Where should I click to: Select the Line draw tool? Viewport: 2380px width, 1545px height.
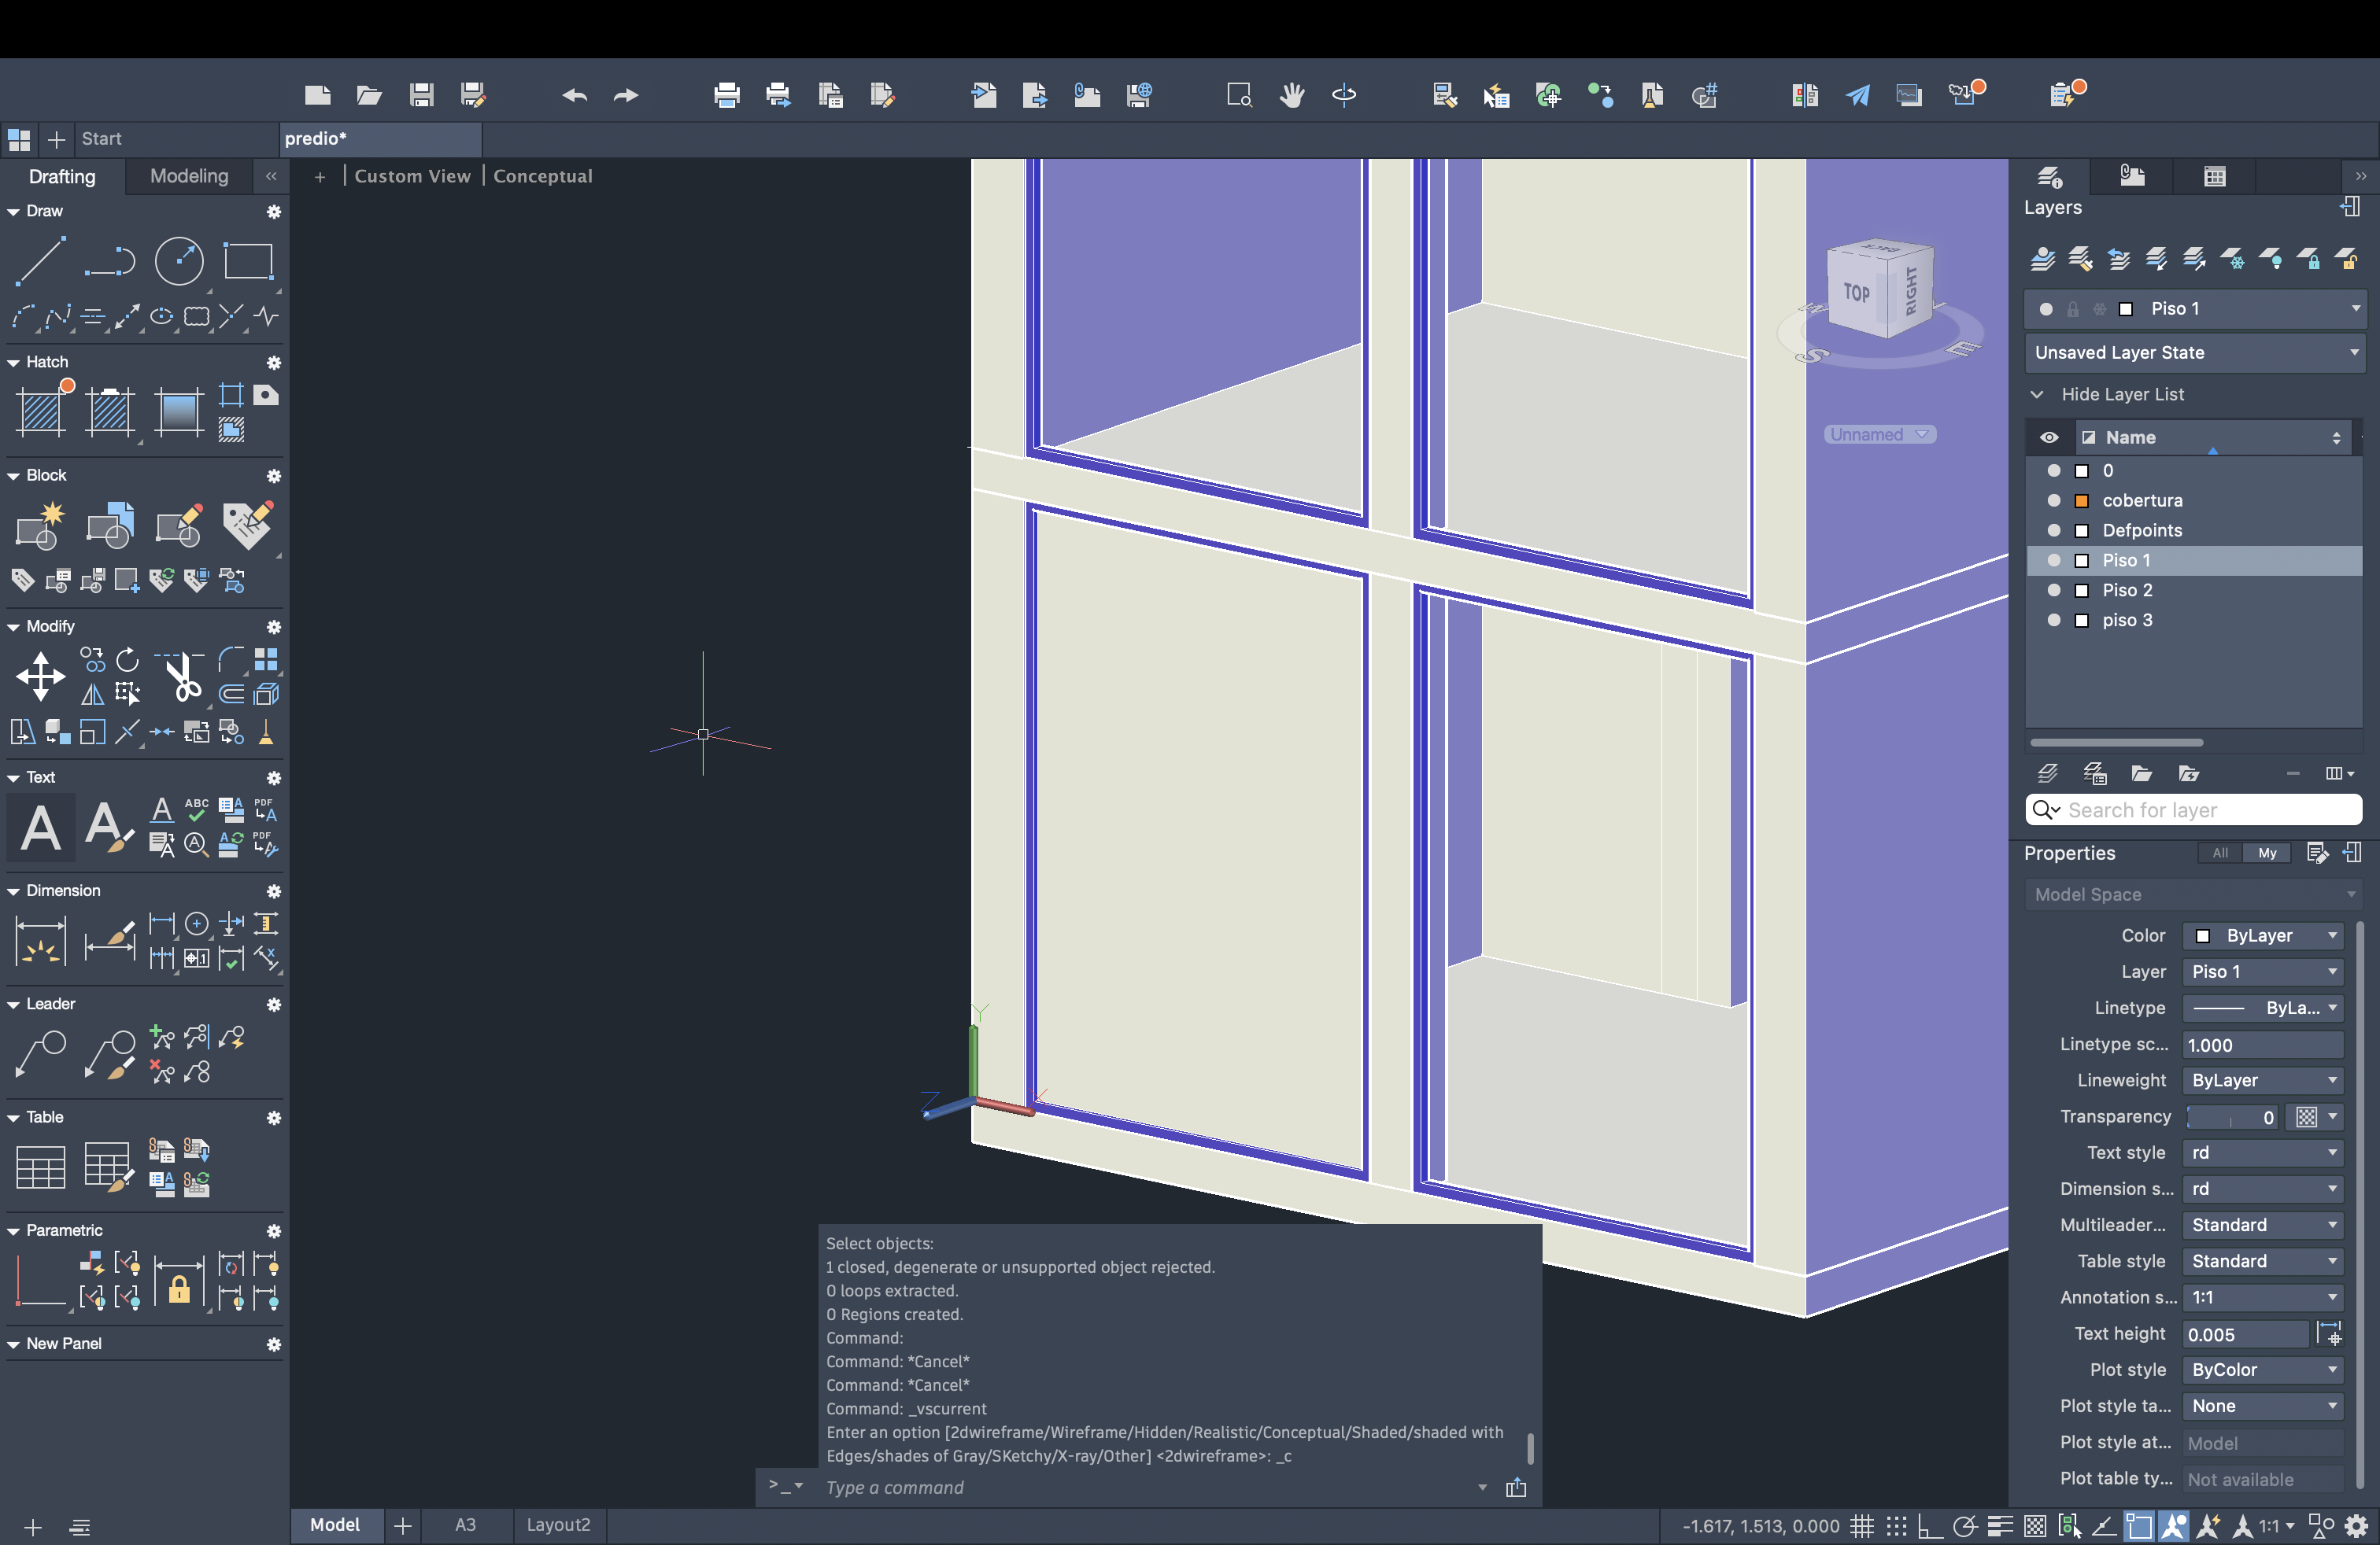40,262
